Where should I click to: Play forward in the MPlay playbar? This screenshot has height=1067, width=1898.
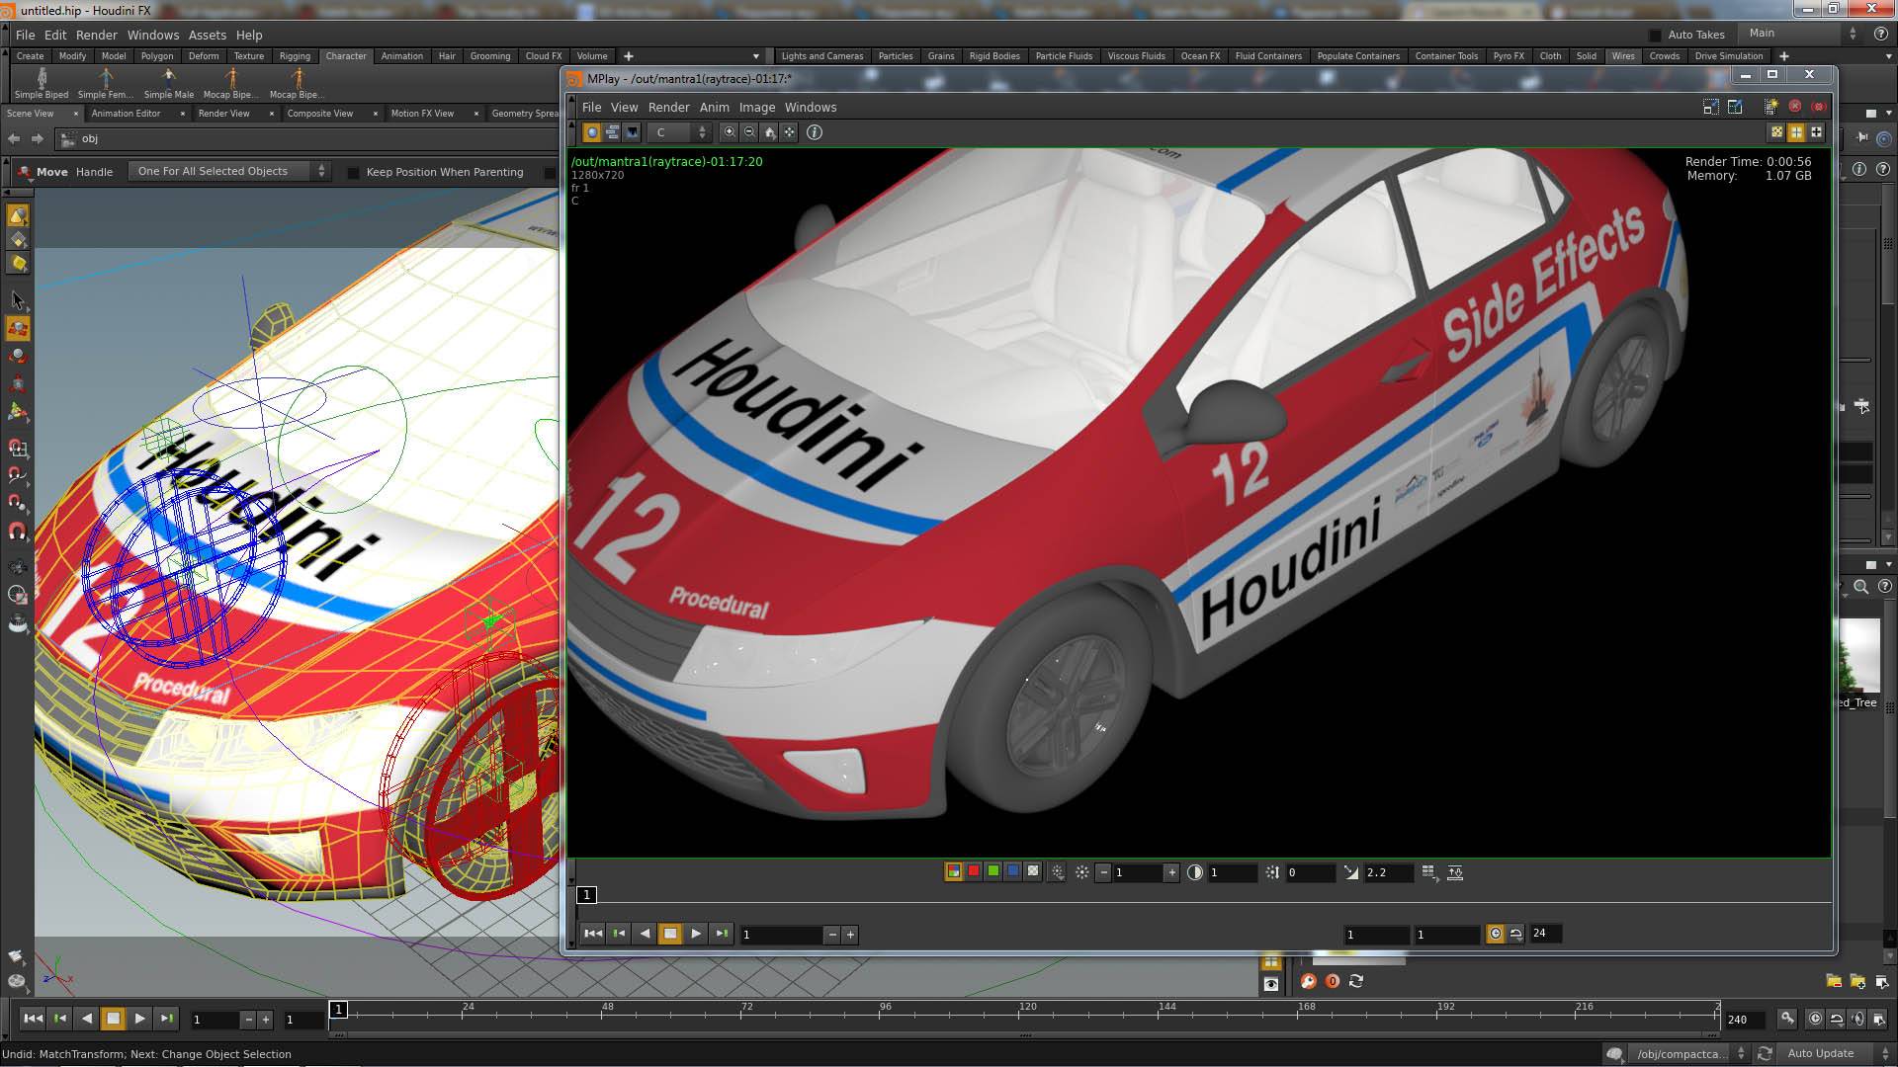tap(696, 934)
